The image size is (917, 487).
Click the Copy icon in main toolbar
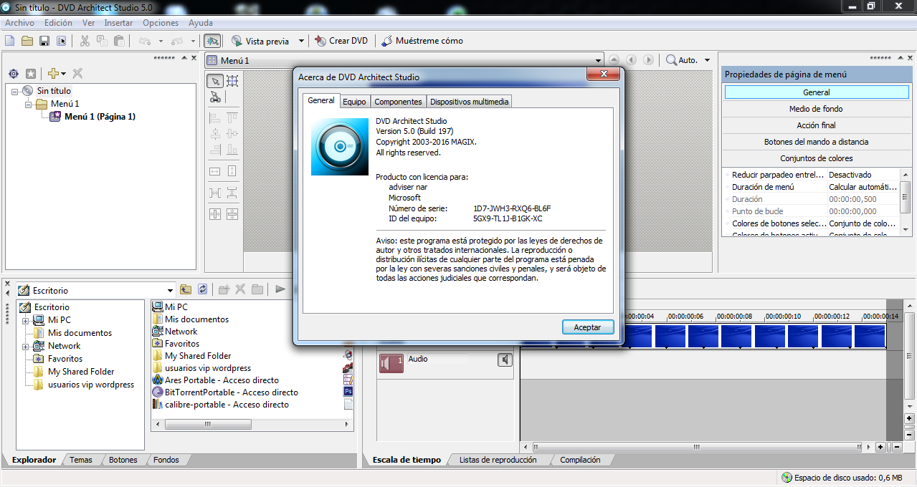(102, 41)
